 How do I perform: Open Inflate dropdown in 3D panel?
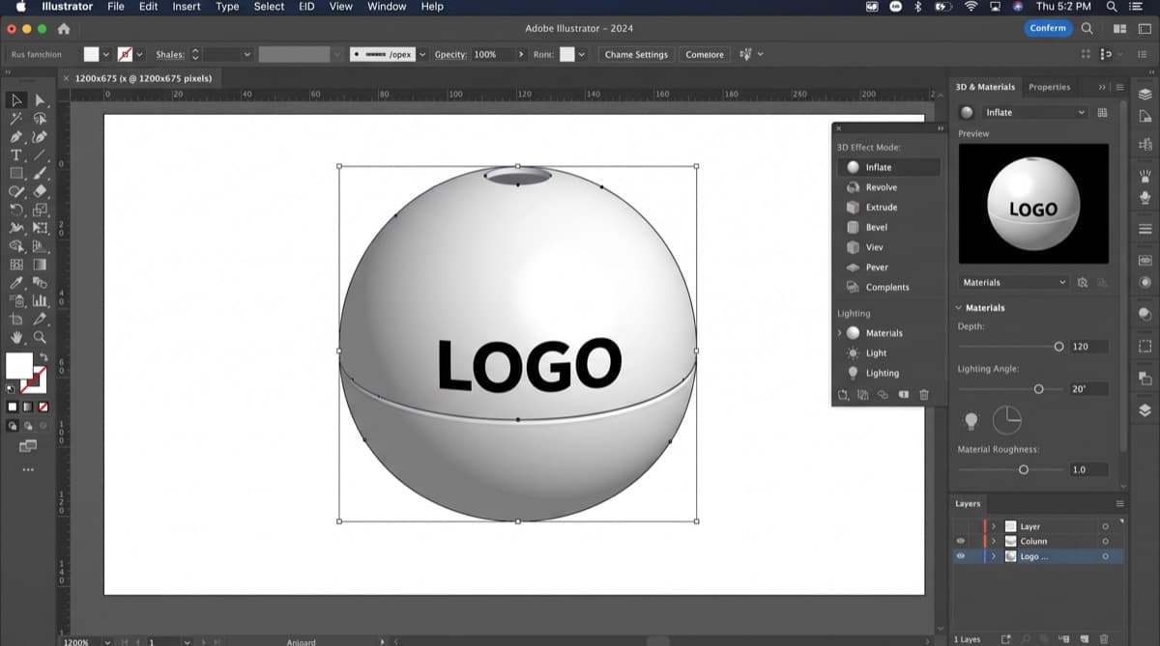[x=1034, y=113]
